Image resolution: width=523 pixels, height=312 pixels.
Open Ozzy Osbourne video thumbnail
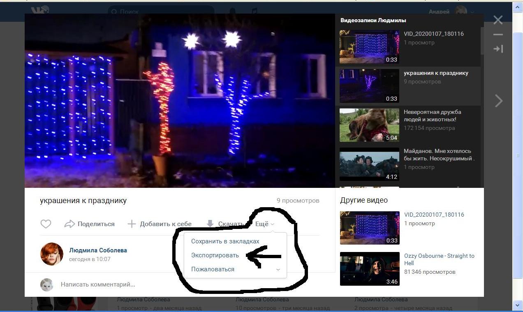click(x=370, y=269)
